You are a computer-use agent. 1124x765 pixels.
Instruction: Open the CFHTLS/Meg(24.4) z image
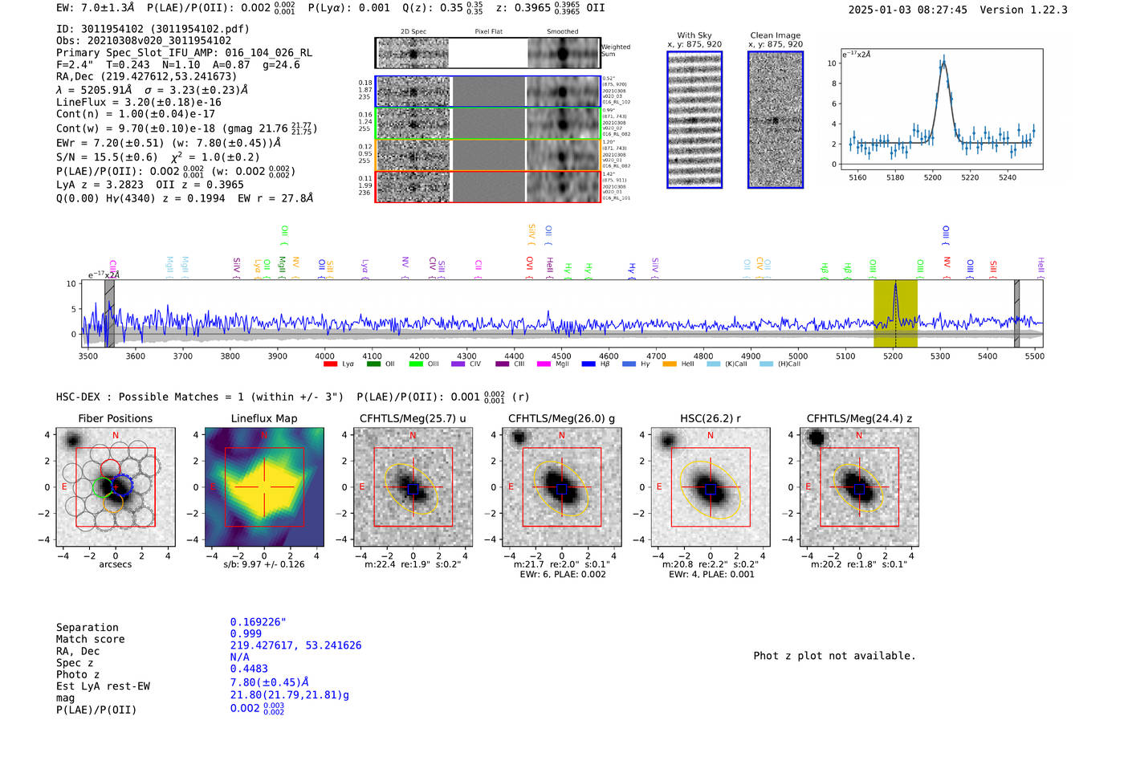[x=859, y=488]
